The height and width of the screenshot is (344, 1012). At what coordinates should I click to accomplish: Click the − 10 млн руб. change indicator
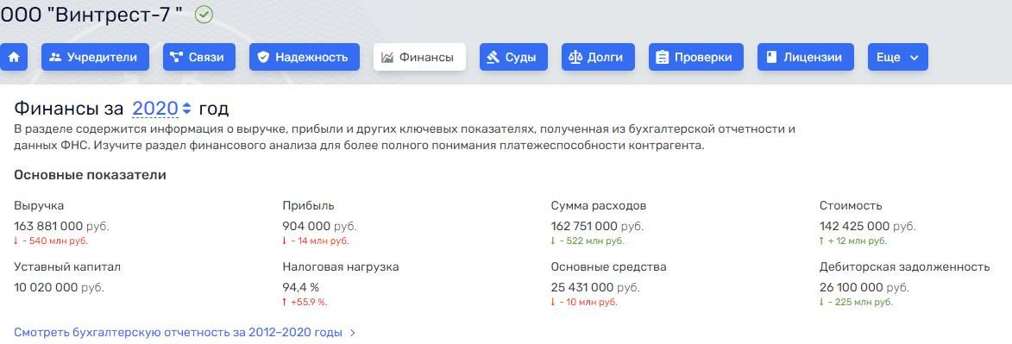coord(584,302)
